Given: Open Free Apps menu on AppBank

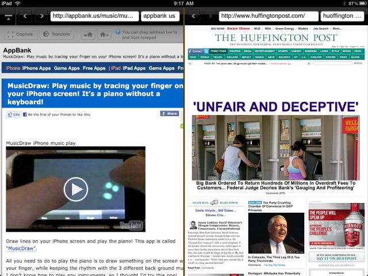Looking at the screenshot, I should pos(94,68).
